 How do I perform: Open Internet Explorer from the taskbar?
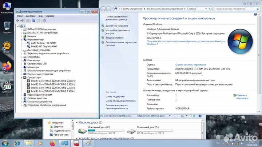[x=17, y=143]
